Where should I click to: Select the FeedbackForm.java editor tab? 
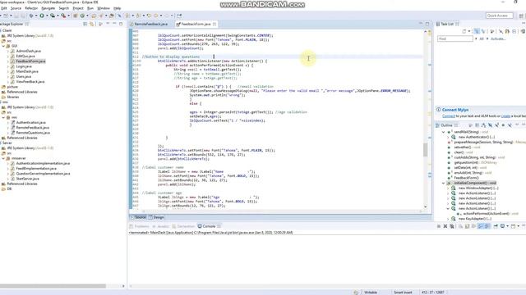point(196,24)
